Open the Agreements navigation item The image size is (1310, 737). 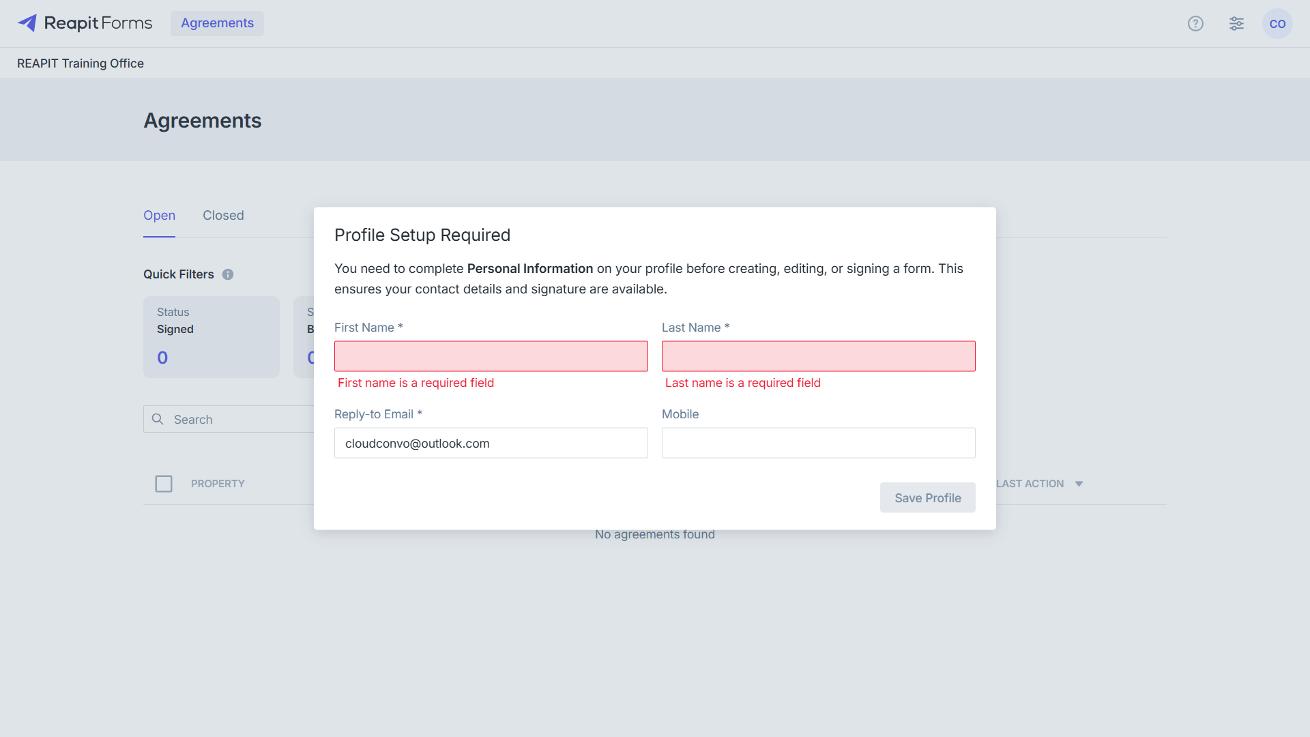coord(217,23)
